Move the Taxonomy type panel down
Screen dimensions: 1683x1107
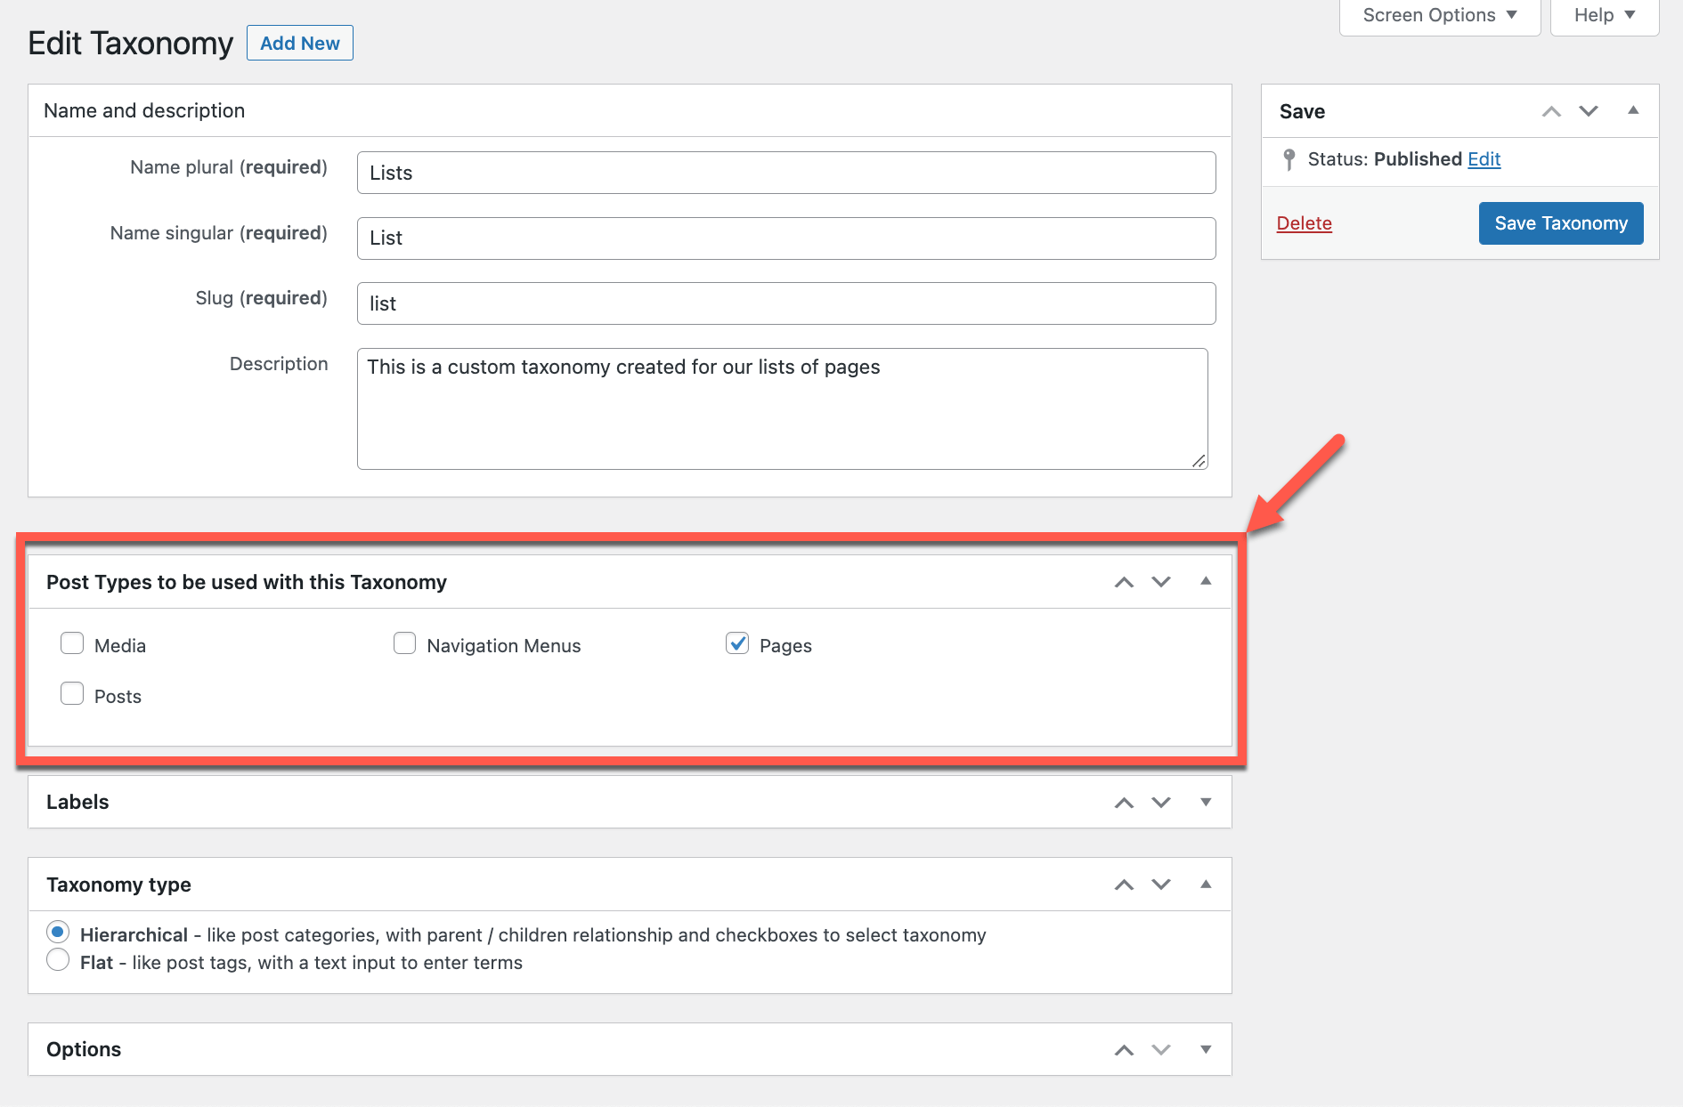tap(1161, 885)
